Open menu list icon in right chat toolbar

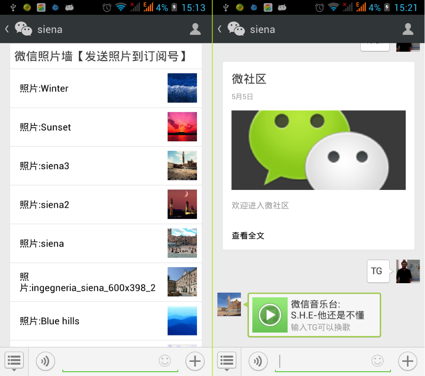[227, 361]
